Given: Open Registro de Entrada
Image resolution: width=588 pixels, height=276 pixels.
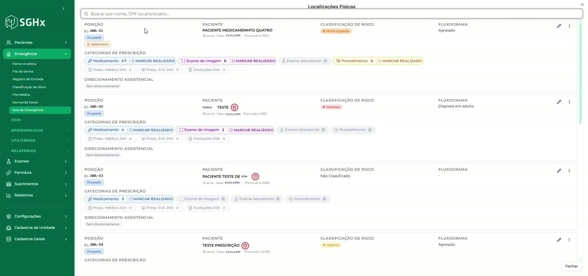Looking at the screenshot, I should [x=28, y=79].
